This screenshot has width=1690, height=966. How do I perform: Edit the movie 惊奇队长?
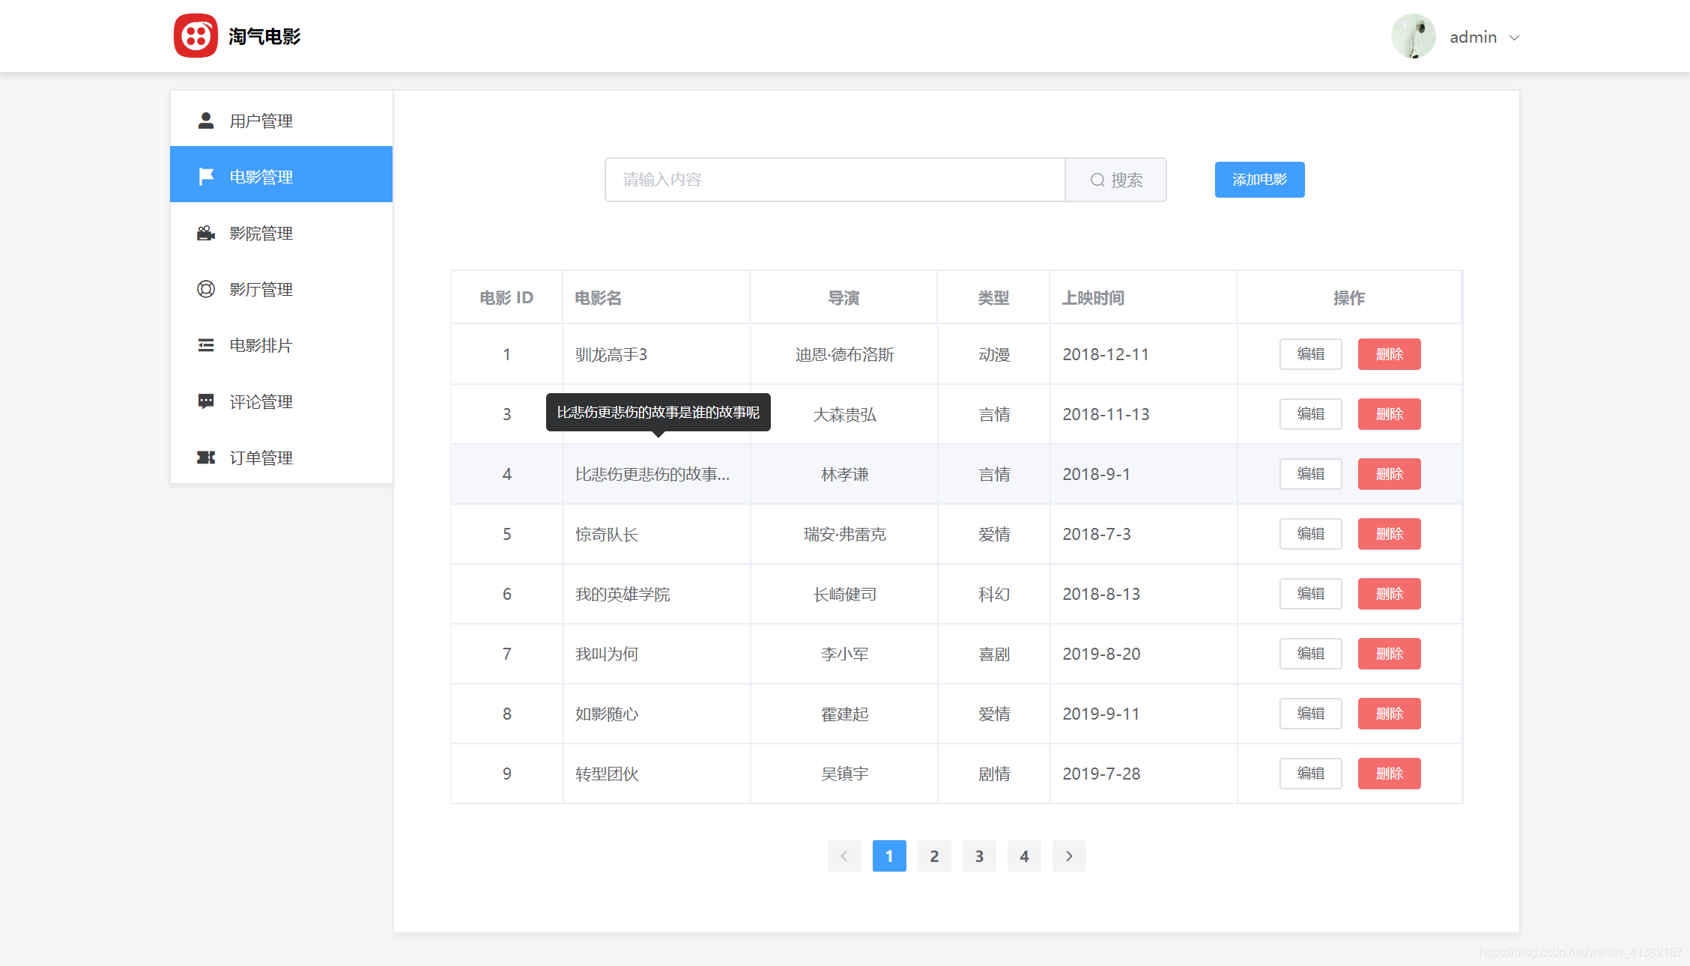1310,534
